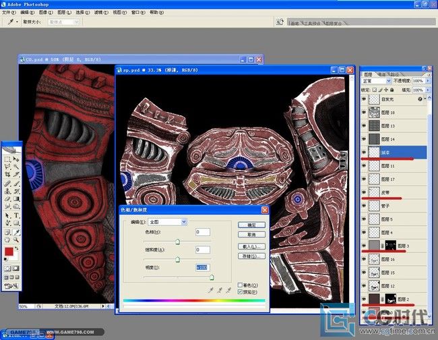
Task: Select the Eyedropper tool in the toolbox
Action: click(x=16, y=232)
